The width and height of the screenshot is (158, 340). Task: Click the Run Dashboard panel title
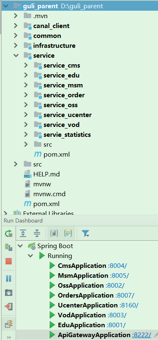(23, 221)
